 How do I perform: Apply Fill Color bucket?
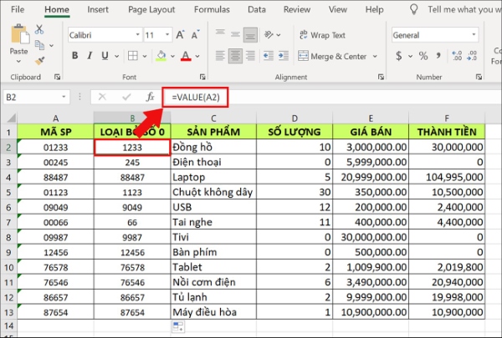tap(161, 56)
